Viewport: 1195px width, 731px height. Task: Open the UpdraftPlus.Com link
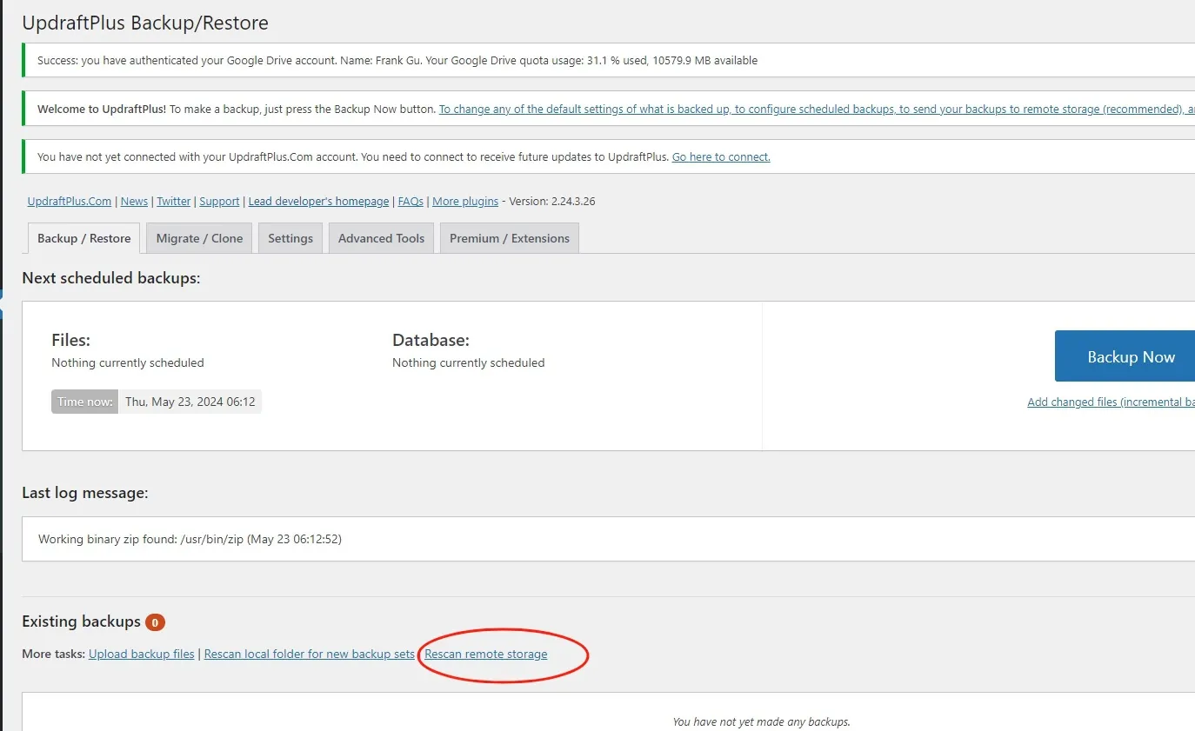pos(70,201)
